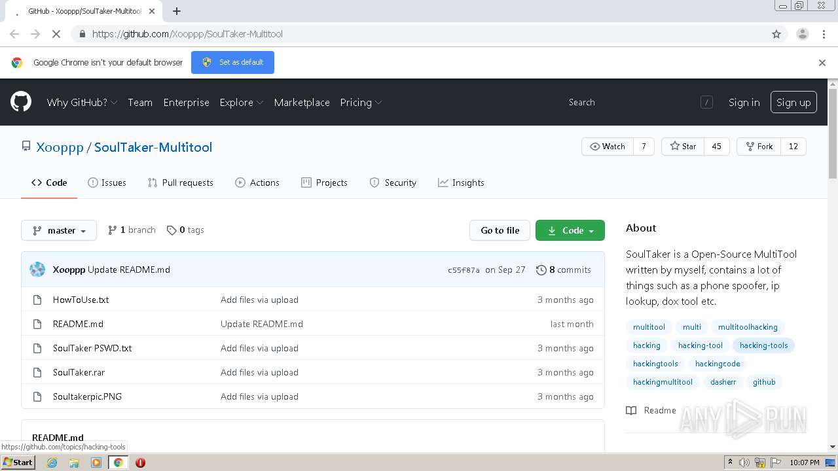Image resolution: width=838 pixels, height=471 pixels.
Task: Expand the Pricing menu
Action: [x=361, y=103]
